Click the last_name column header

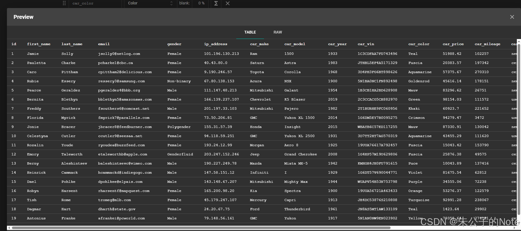pyautogui.click(x=72, y=44)
